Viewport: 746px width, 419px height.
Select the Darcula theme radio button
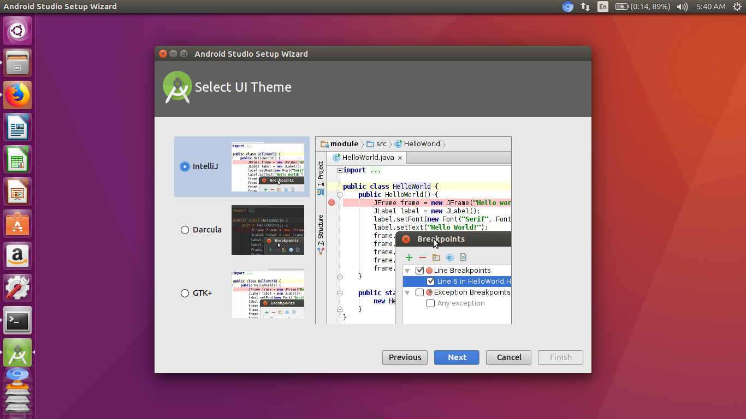[x=185, y=230]
